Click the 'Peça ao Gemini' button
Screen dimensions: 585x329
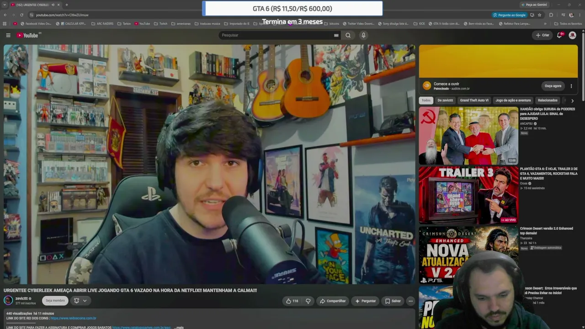(534, 5)
